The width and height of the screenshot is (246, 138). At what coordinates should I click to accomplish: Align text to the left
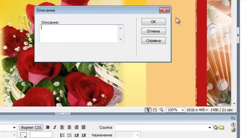tap(62, 127)
